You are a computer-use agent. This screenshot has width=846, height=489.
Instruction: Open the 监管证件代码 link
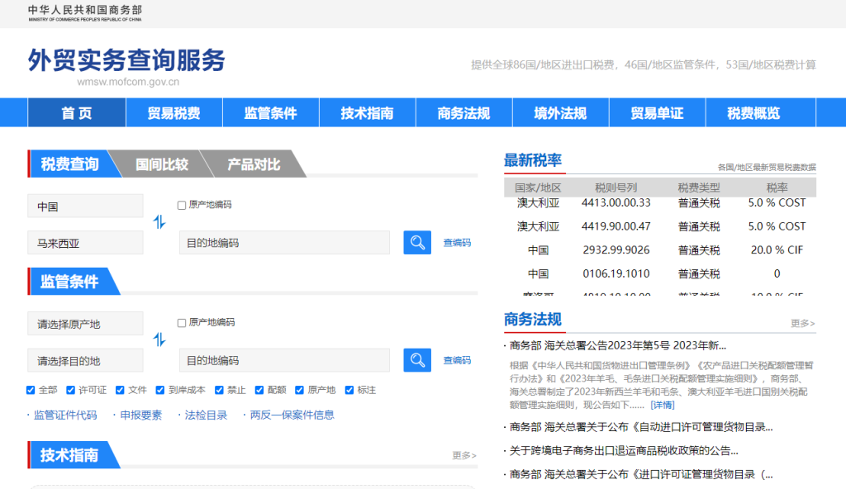click(x=64, y=415)
